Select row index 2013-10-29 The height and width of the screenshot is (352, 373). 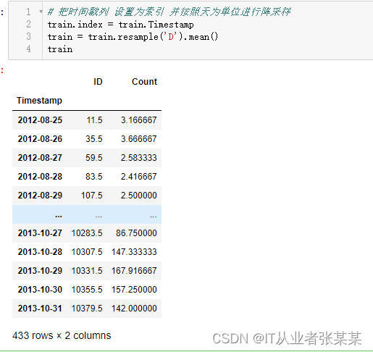tap(40, 271)
